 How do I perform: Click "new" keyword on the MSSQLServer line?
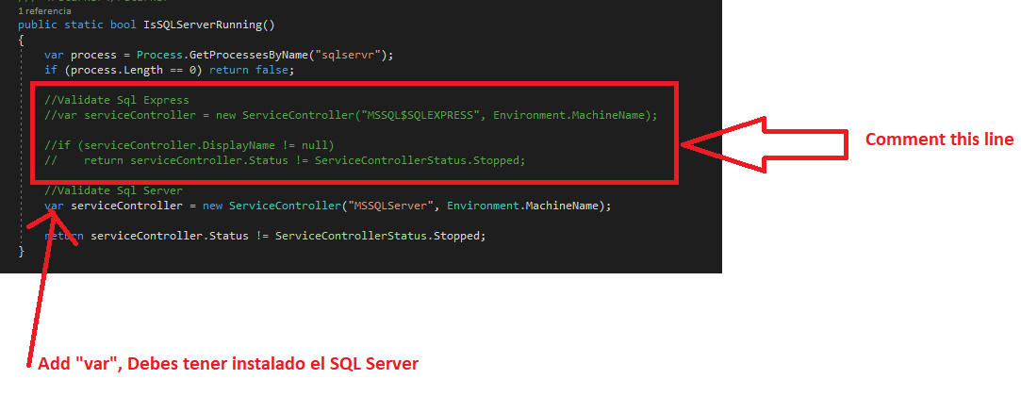212,206
